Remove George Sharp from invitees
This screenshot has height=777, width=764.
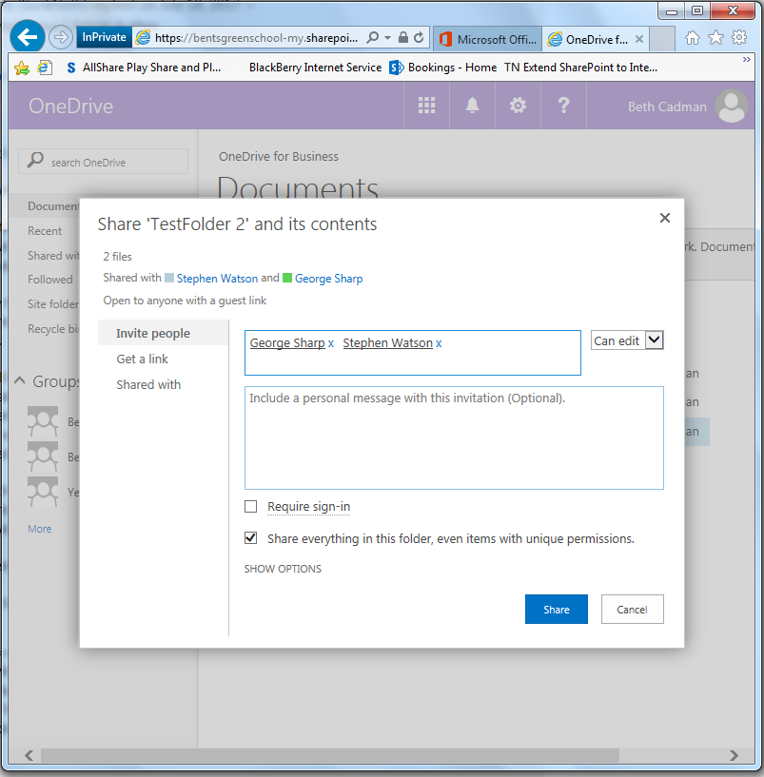[331, 343]
